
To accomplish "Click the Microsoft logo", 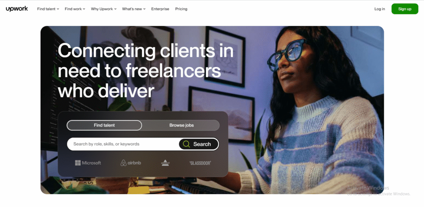I will pyautogui.click(x=88, y=163).
